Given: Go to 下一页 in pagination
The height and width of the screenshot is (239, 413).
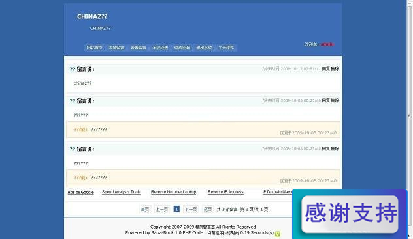Looking at the screenshot, I should 191,209.
